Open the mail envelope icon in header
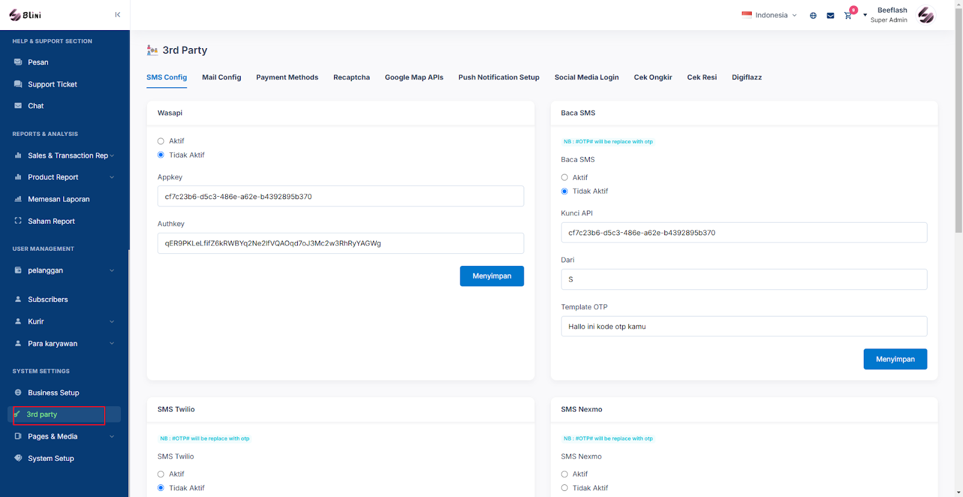The image size is (963, 497). point(831,16)
